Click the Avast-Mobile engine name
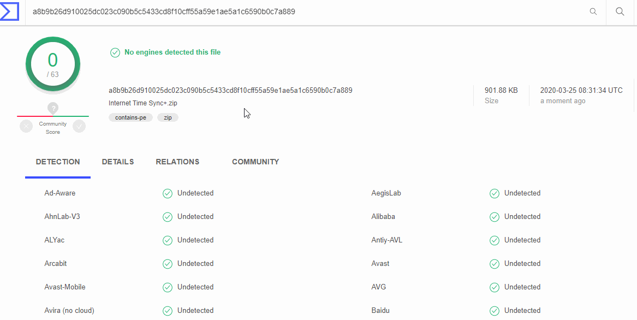 65,287
